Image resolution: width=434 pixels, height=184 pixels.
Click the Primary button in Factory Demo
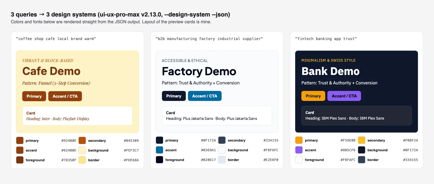(174, 96)
